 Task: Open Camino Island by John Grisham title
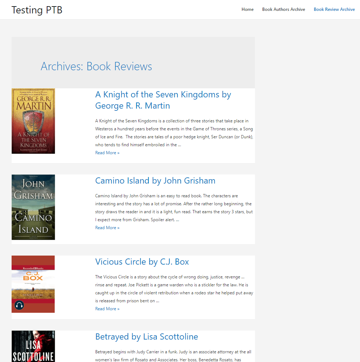[x=155, y=181]
